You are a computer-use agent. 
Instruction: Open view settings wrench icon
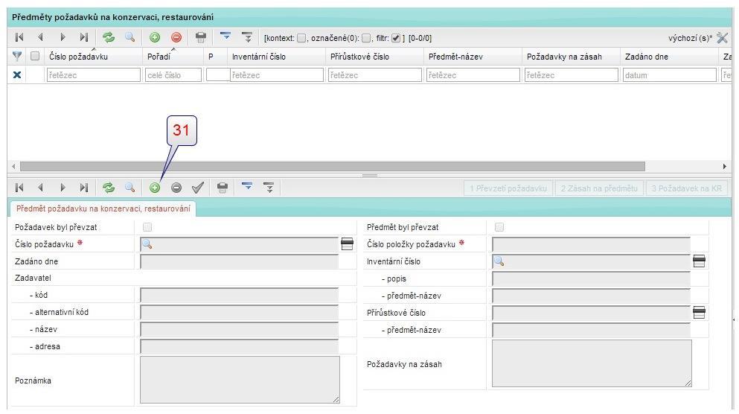722,38
